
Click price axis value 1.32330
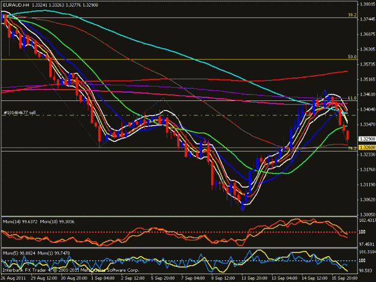pyautogui.click(x=368, y=155)
